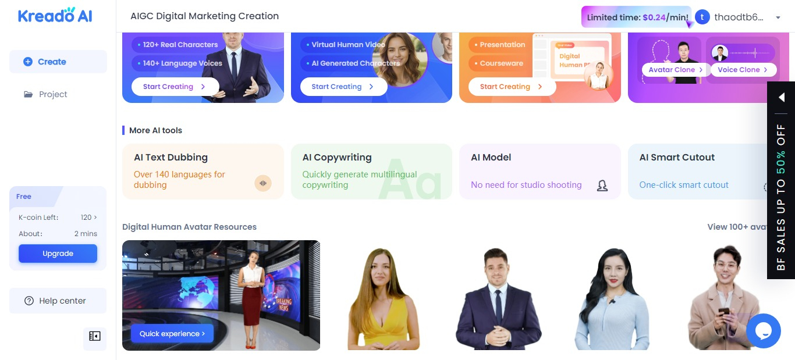Screen dimensions: 795x360
Task: Open the account dropdown arrow
Action: click(x=778, y=17)
